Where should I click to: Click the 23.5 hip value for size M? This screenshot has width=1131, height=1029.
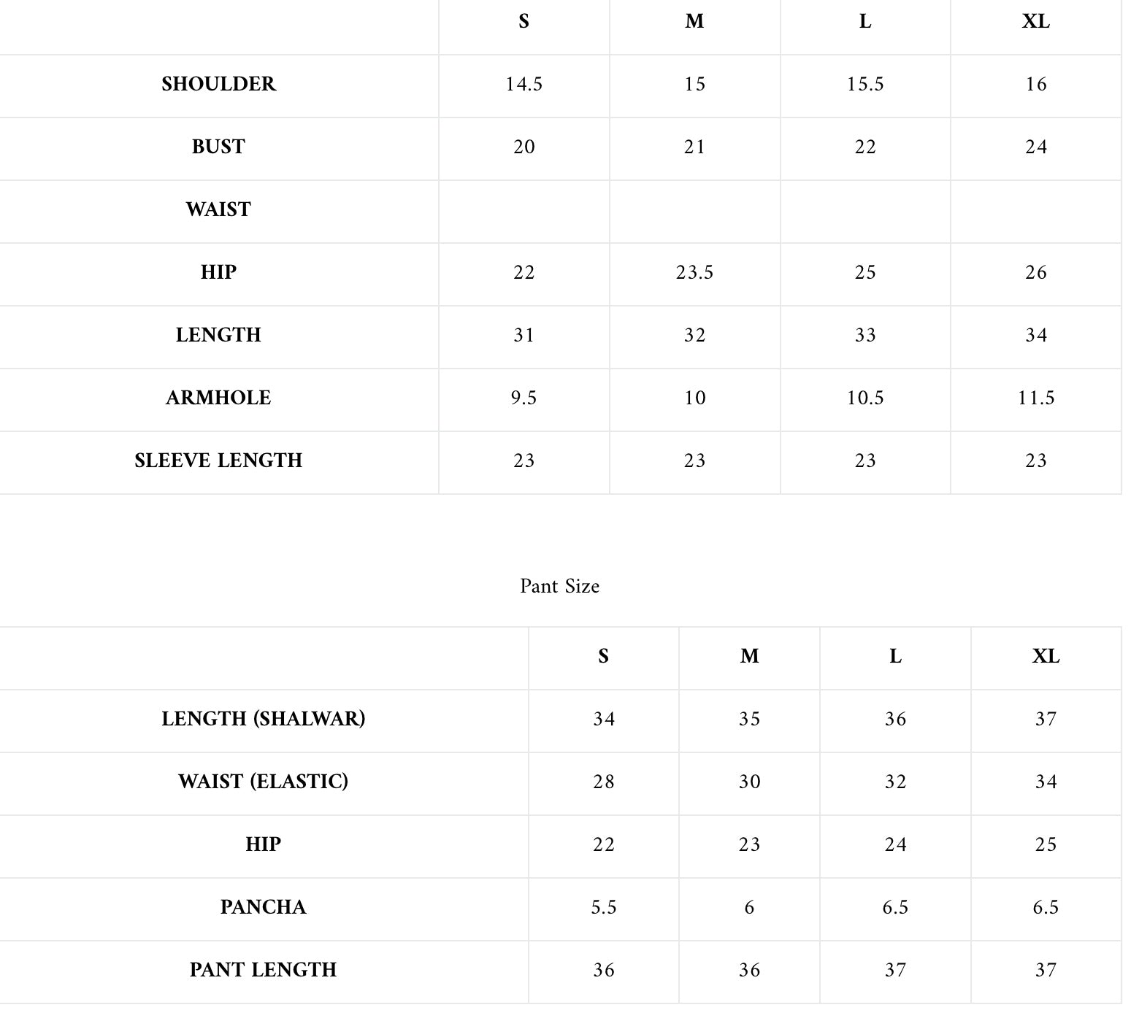click(x=694, y=272)
